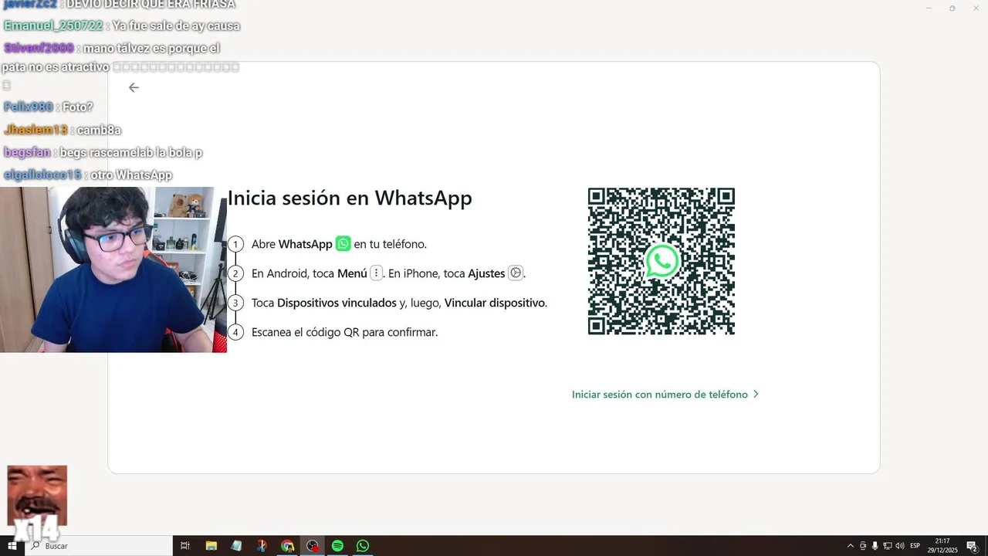Click the 'Inicia sesión en WhatsApp' heading
Screen dimensions: 988x556
[350, 198]
